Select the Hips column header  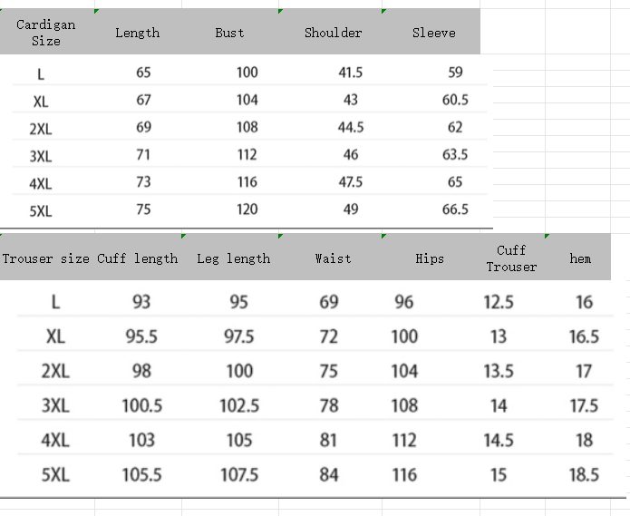(x=430, y=258)
